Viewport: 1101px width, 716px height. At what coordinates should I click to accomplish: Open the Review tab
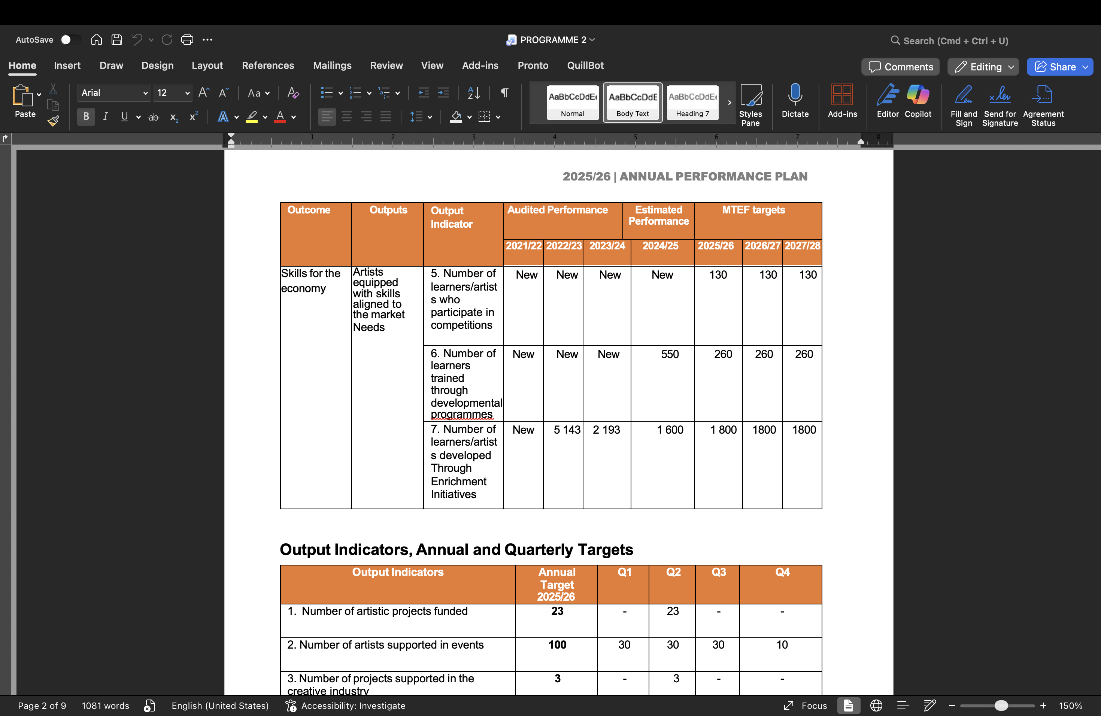pos(386,65)
